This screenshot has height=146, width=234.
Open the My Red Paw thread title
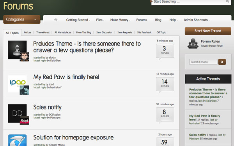pyautogui.click(x=66, y=77)
